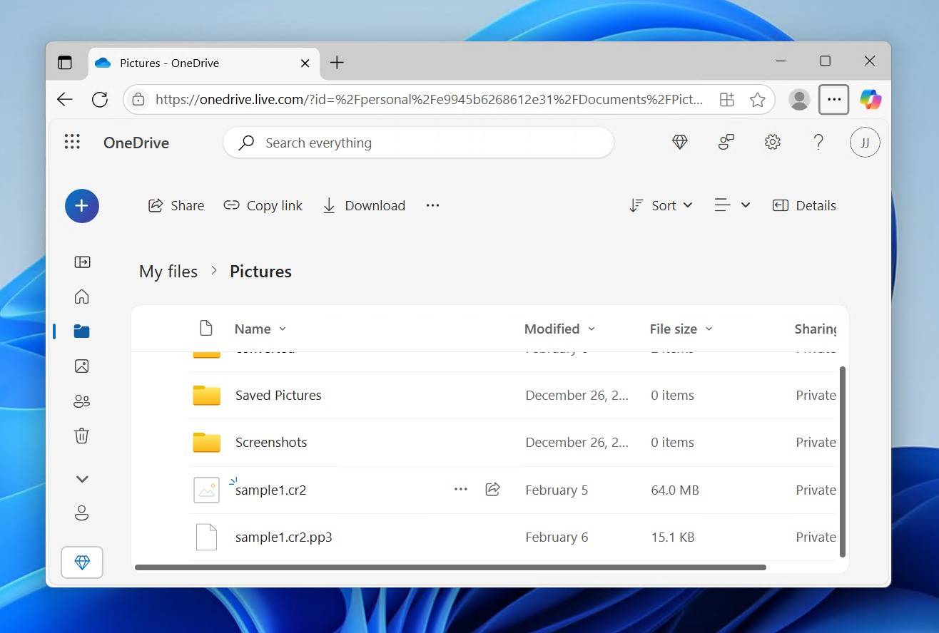
Task: Toggle the Details pane
Action: point(804,205)
